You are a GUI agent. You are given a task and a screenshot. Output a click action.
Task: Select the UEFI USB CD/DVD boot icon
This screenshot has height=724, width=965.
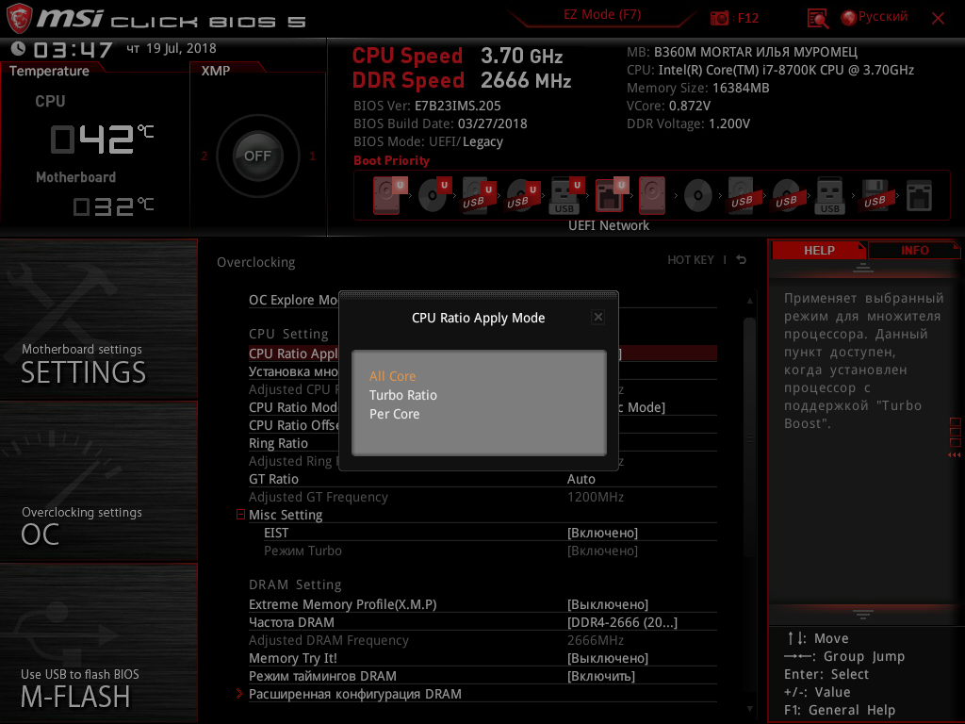tap(522, 195)
